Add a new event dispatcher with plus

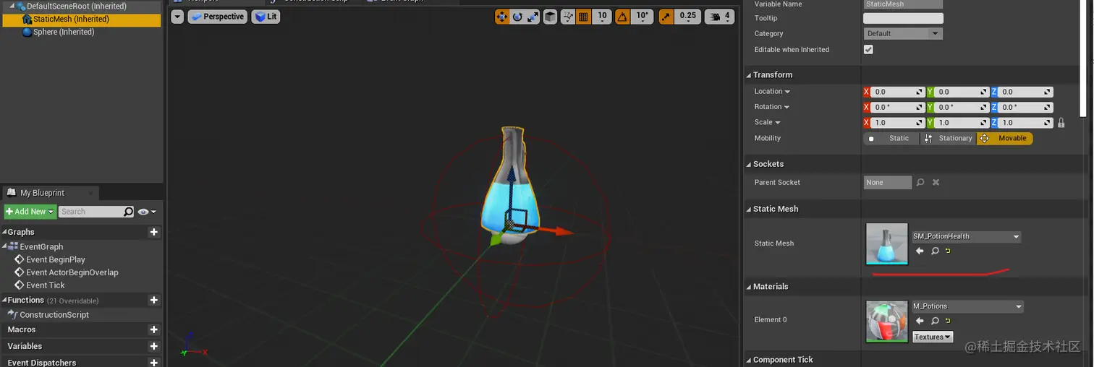[x=153, y=363]
